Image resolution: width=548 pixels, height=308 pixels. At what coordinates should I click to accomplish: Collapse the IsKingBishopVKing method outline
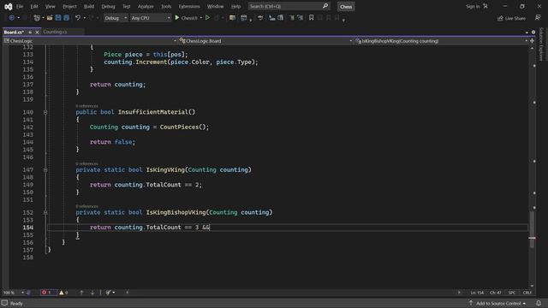point(45,212)
